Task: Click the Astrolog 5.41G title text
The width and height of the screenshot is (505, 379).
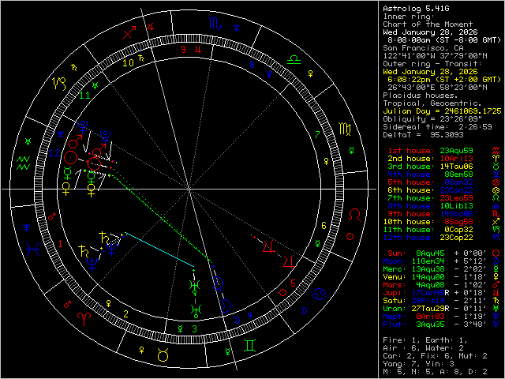Action: (414, 8)
